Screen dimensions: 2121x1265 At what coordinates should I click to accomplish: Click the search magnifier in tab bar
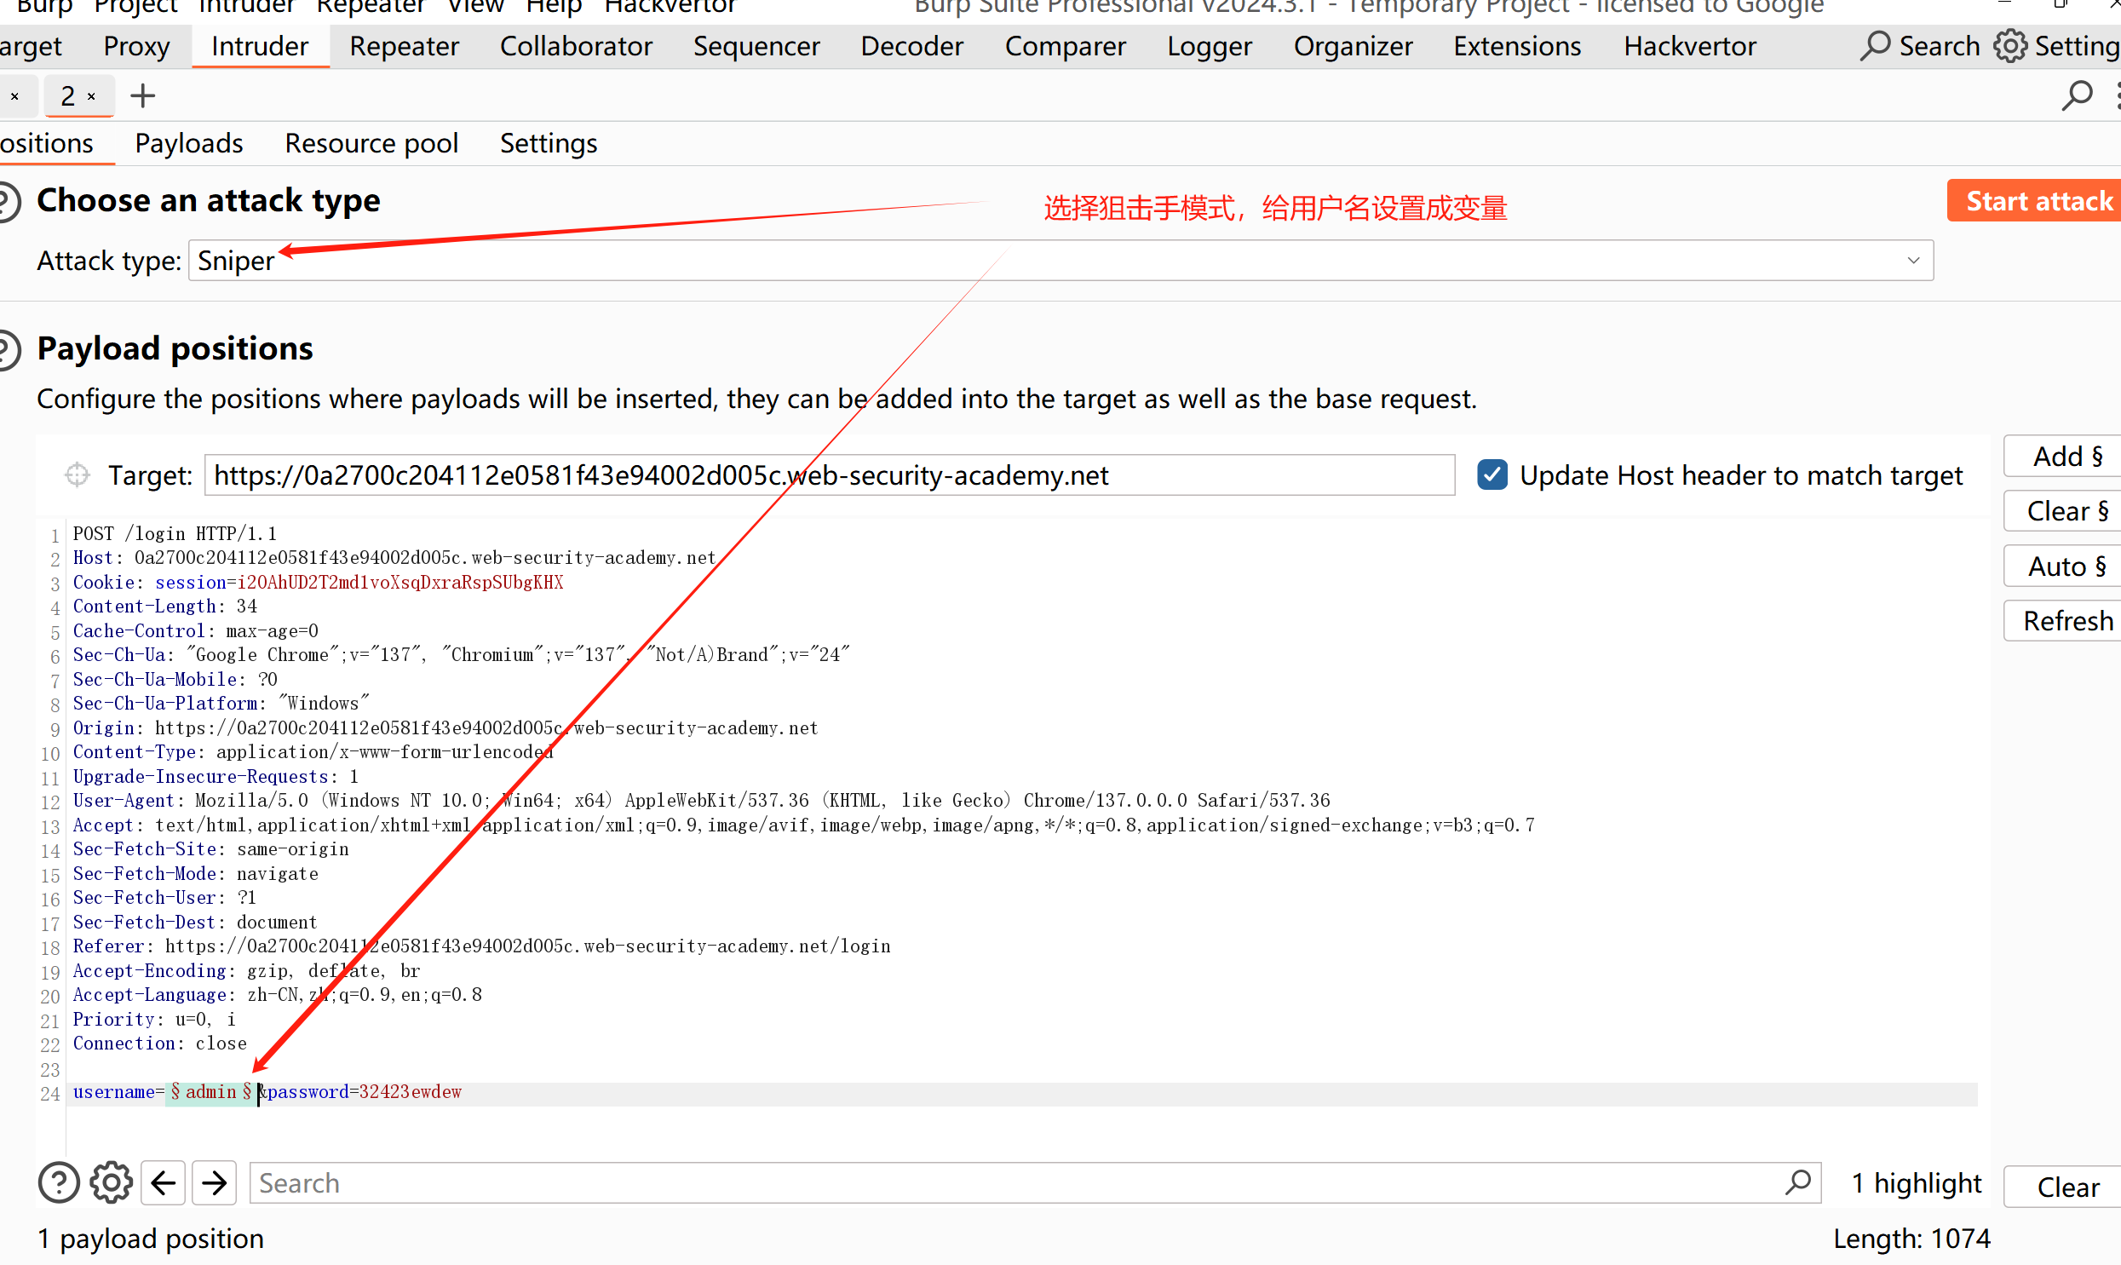[2077, 95]
